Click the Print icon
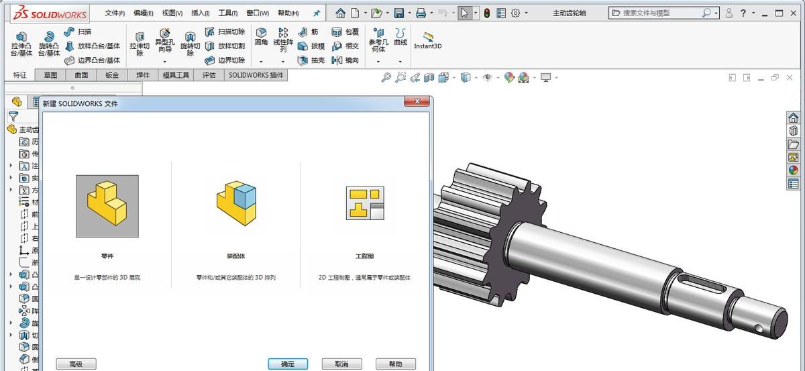This screenshot has height=371, width=805. [x=420, y=13]
